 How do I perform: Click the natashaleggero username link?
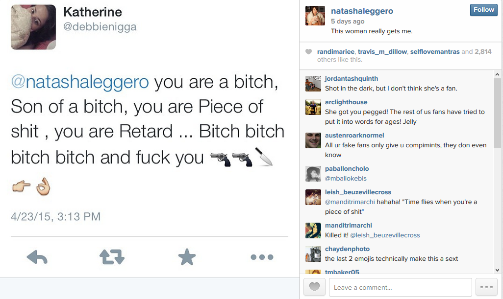(x=362, y=11)
